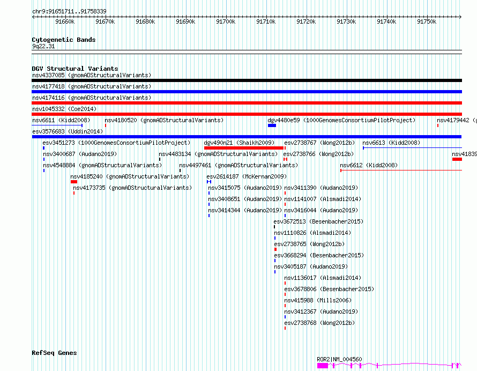Screen dimensions: 477x371
Task: Click the 91750k ruler position label
Action: coord(427,21)
